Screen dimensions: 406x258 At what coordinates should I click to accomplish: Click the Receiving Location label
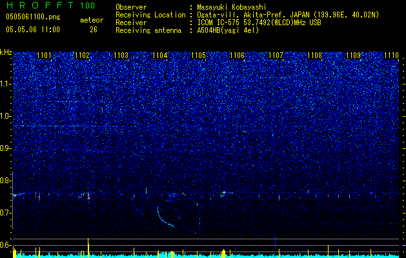(x=150, y=15)
